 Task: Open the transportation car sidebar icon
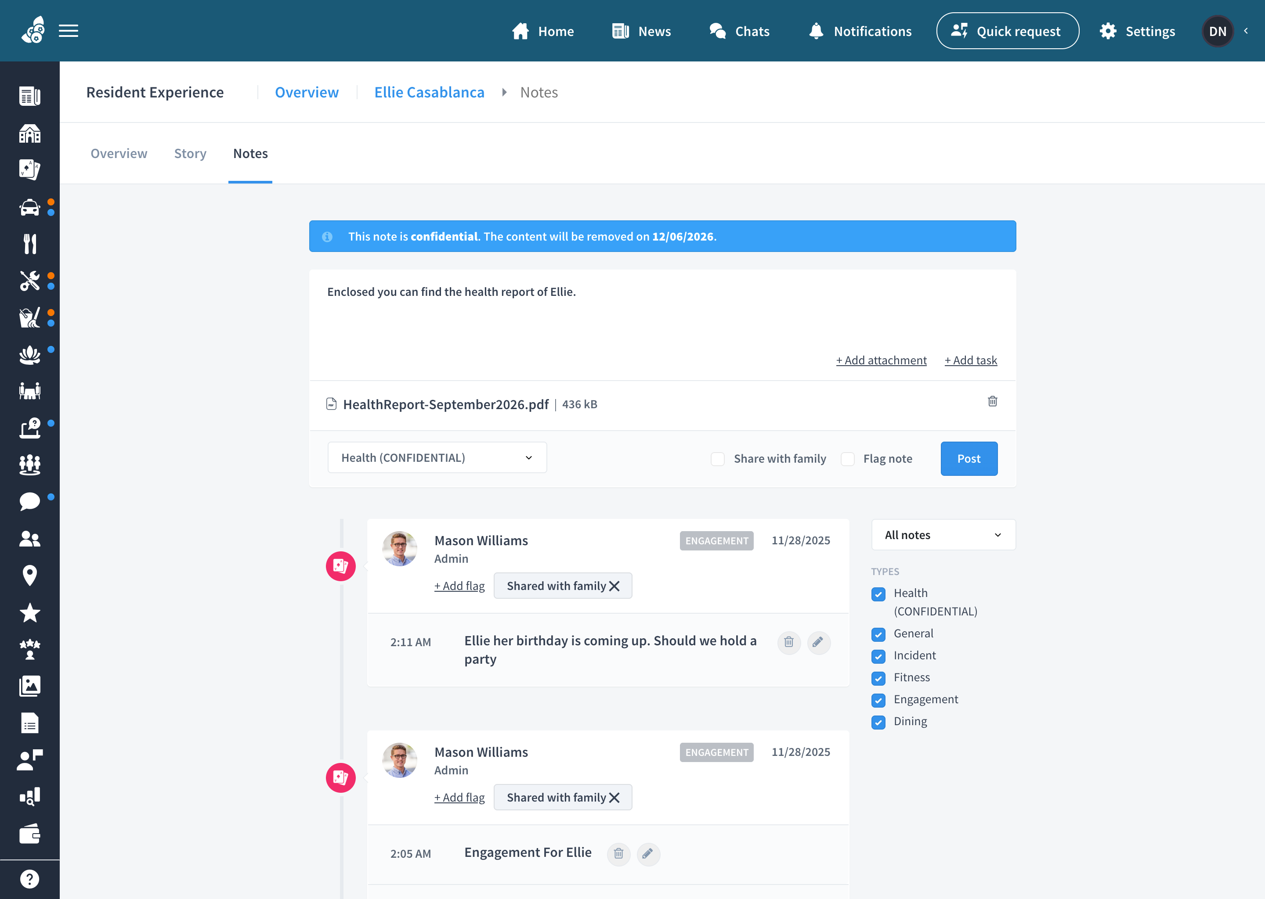(30, 208)
